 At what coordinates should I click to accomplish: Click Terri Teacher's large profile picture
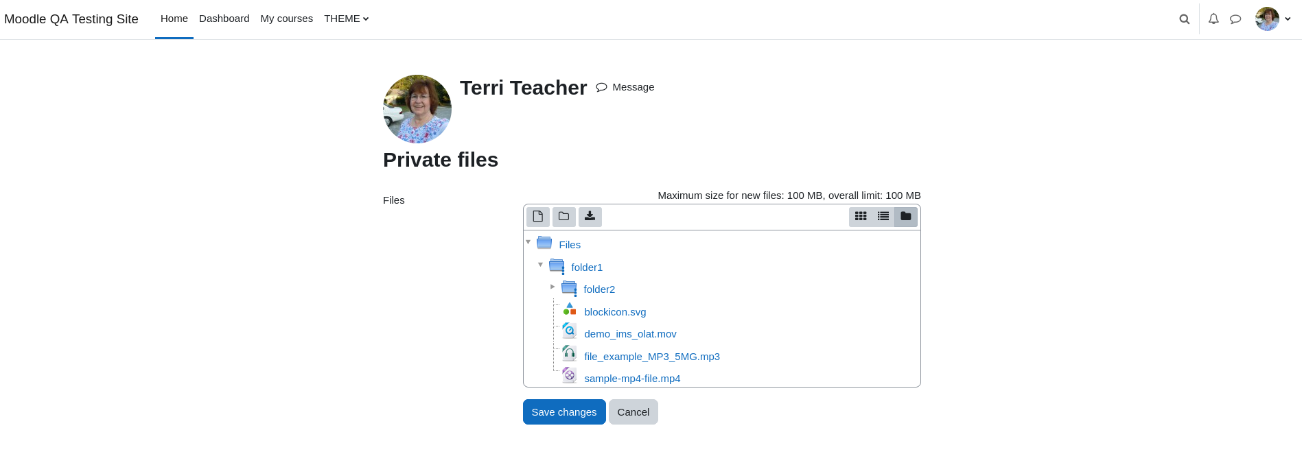coord(417,109)
